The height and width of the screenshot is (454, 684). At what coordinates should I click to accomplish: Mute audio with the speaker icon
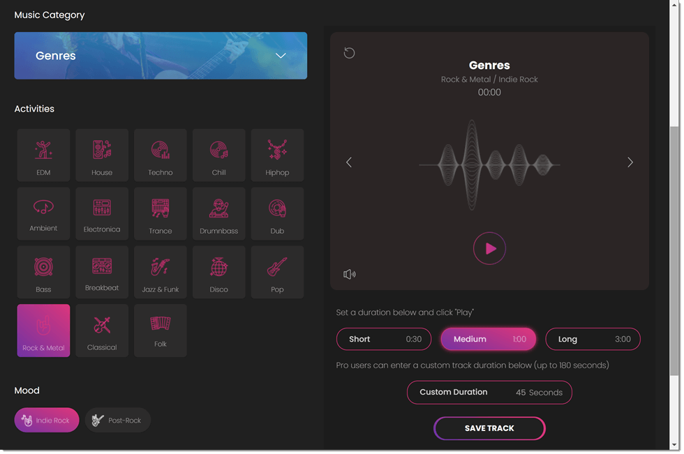pos(350,274)
